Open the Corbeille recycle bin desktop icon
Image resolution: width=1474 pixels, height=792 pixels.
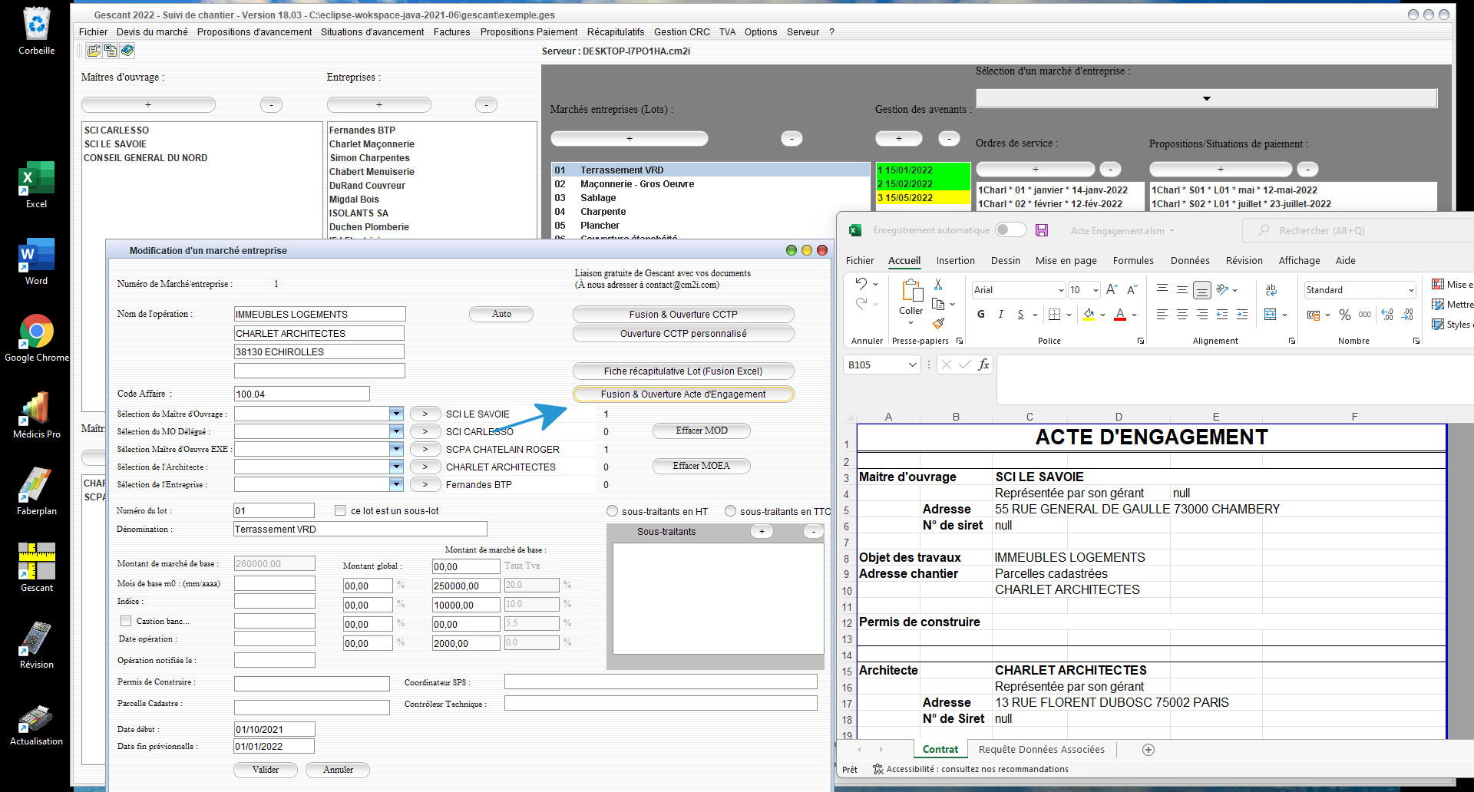coord(36,31)
